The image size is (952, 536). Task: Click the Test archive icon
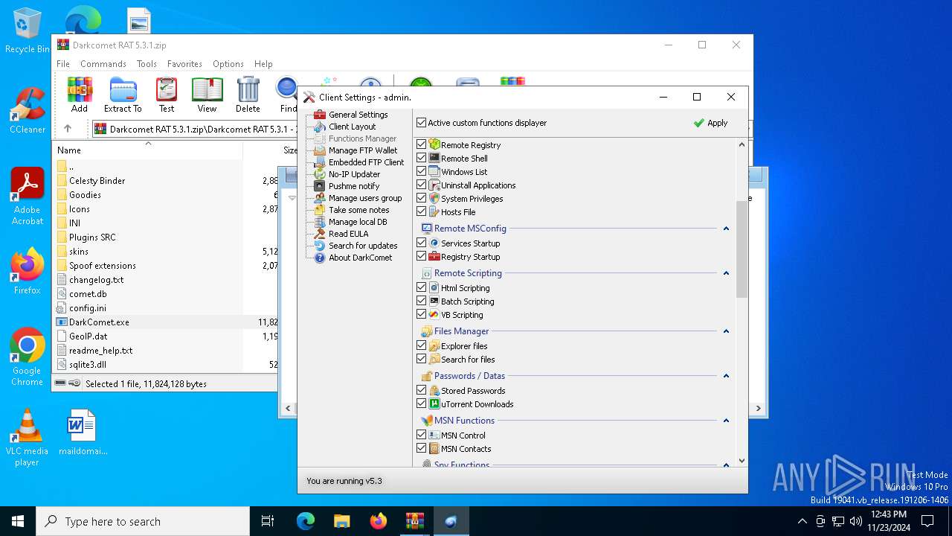167,95
